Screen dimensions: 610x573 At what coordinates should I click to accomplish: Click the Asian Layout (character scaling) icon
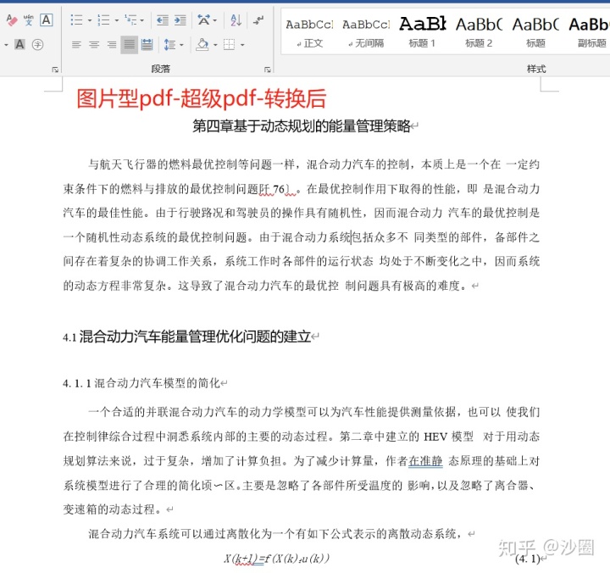click(x=204, y=19)
